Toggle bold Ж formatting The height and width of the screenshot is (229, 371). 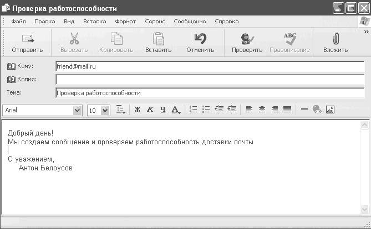pyautogui.click(x=138, y=110)
